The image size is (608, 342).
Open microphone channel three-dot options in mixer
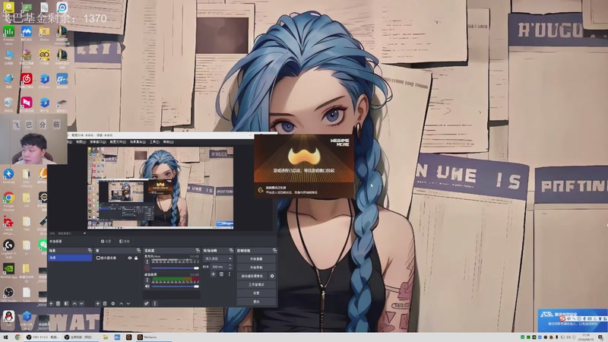pyautogui.click(x=147, y=261)
